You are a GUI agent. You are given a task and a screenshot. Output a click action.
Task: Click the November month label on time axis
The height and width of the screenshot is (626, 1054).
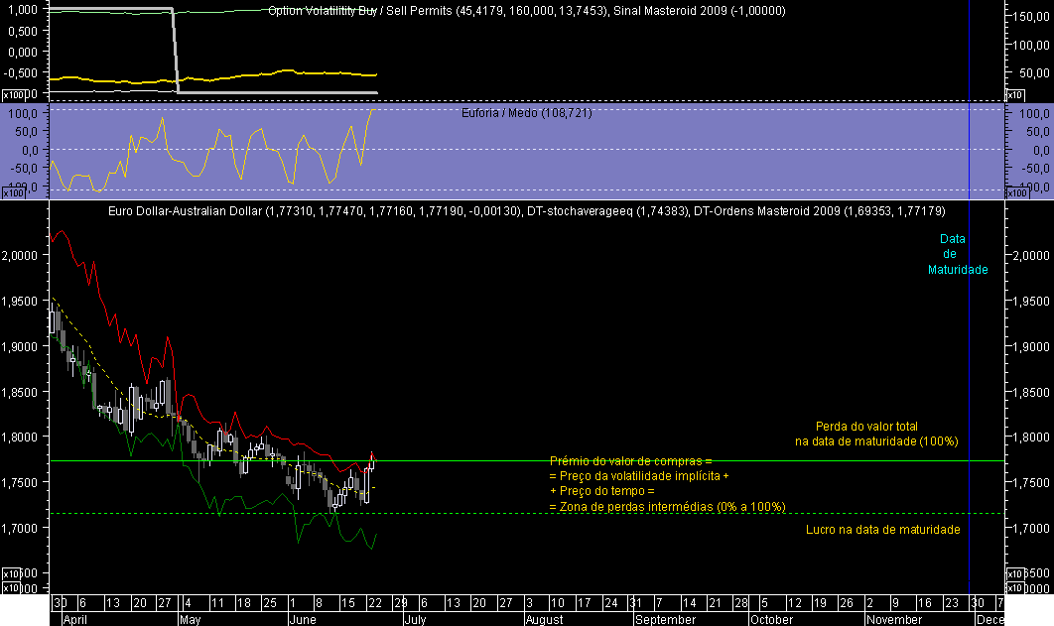[894, 619]
